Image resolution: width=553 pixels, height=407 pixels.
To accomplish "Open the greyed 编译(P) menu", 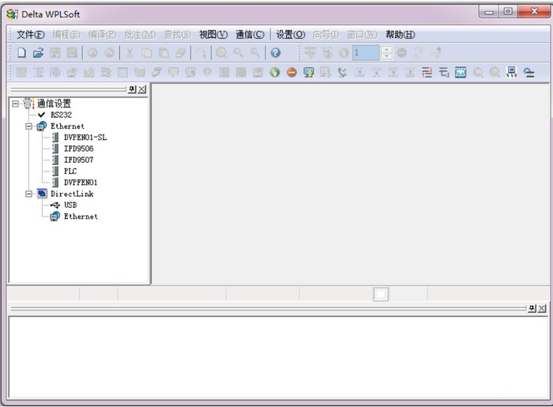I will point(102,34).
